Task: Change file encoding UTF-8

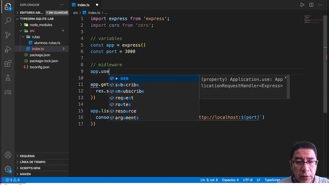Action: click(x=248, y=180)
